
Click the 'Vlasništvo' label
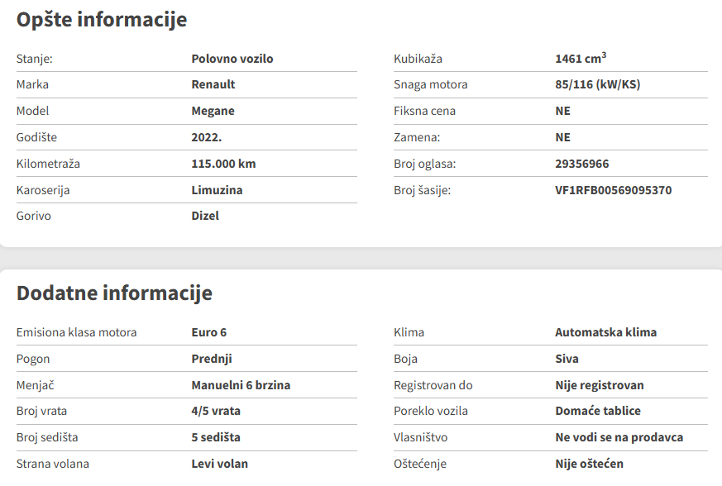[420, 437]
